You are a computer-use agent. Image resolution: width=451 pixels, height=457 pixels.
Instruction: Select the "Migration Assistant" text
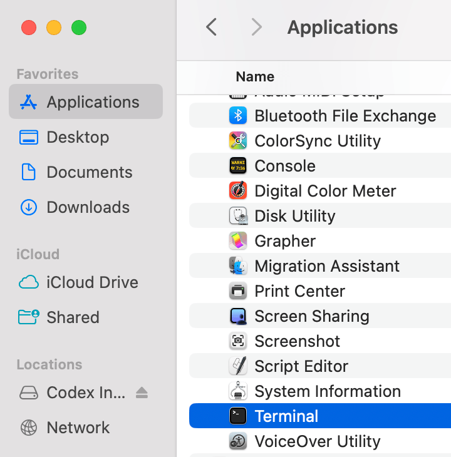pos(327,266)
